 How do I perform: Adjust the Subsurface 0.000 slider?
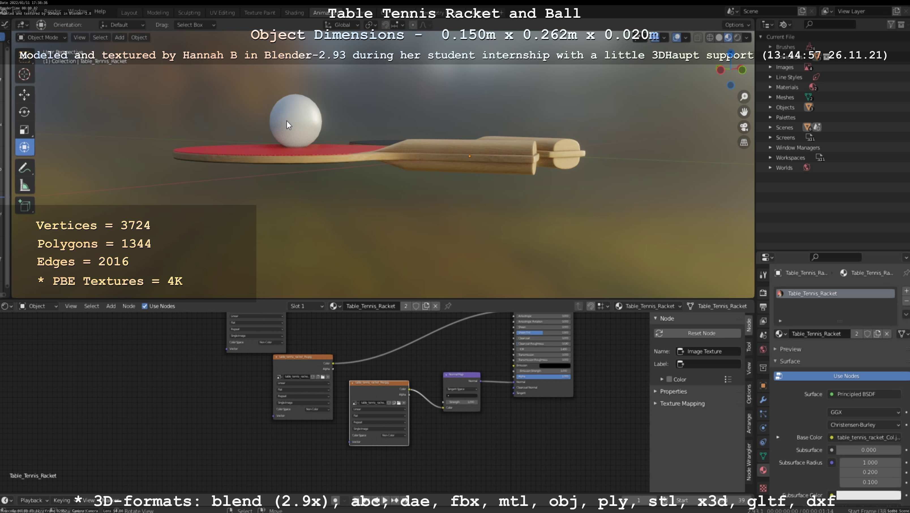click(x=869, y=450)
